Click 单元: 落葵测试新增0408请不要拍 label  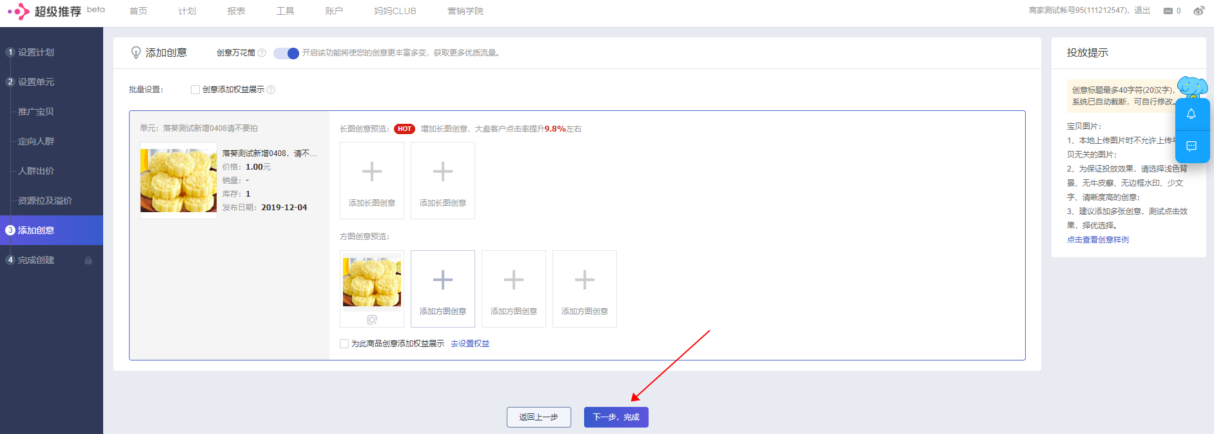[199, 128]
